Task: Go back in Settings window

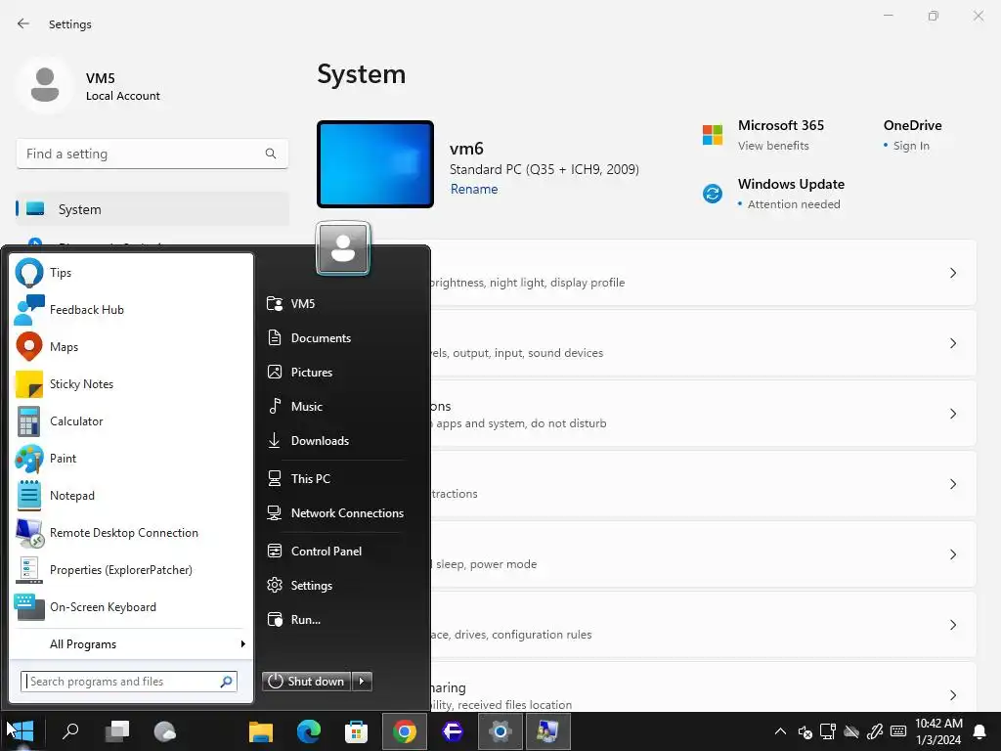Action: 23,23
